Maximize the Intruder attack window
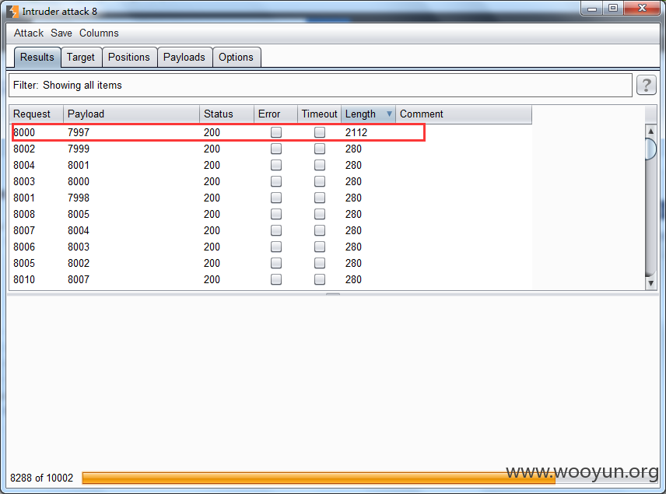This screenshot has width=666, height=494. coord(612,8)
